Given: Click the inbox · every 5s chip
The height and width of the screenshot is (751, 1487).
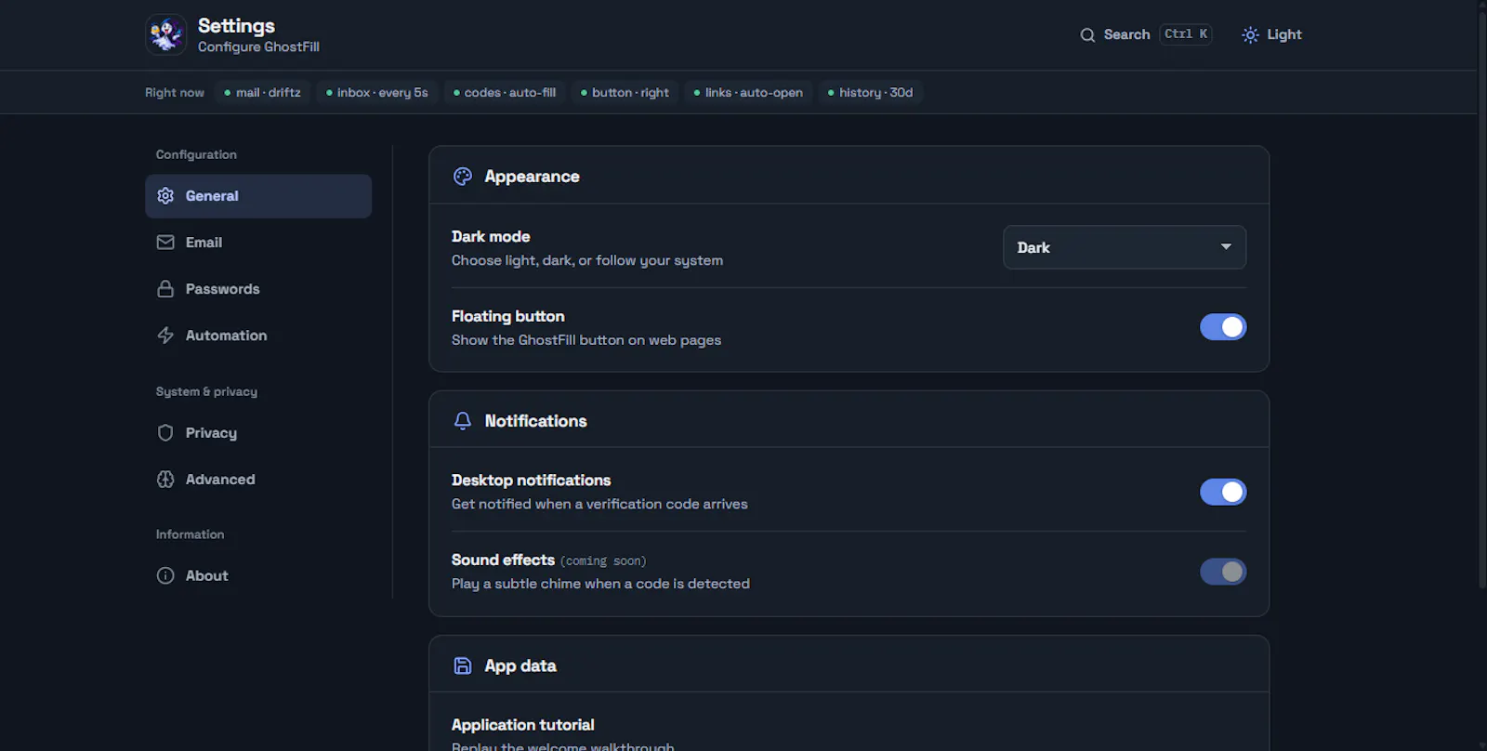Looking at the screenshot, I should pyautogui.click(x=376, y=93).
